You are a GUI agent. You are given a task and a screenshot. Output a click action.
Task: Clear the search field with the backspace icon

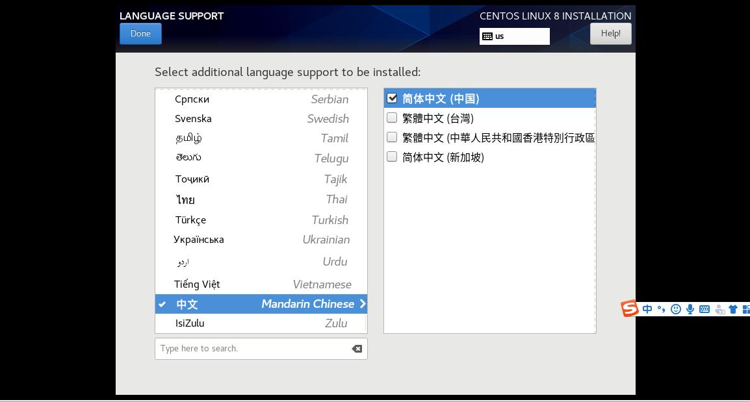356,349
